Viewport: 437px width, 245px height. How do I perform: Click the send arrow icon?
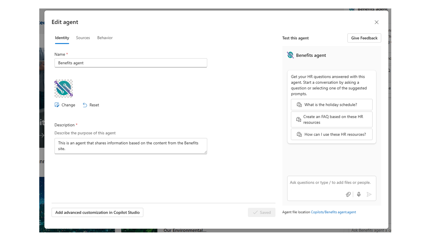coord(369,194)
